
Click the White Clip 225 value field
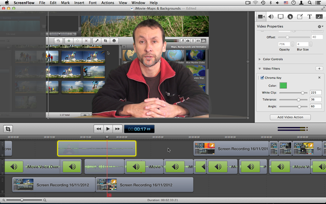point(315,93)
